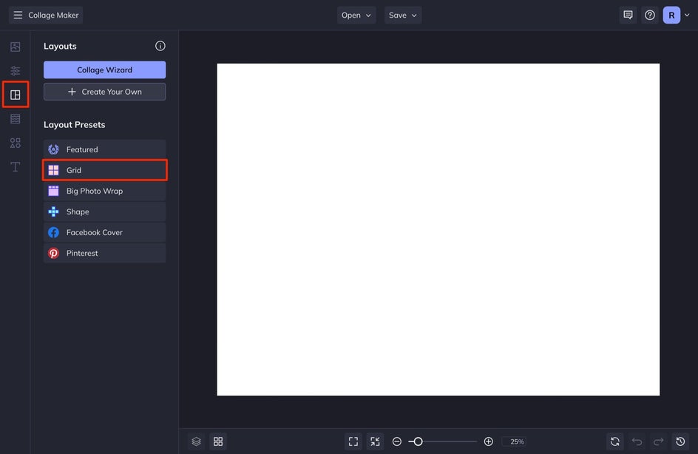Click Create Your Own button
Image resolution: width=698 pixels, height=454 pixels.
coord(104,92)
